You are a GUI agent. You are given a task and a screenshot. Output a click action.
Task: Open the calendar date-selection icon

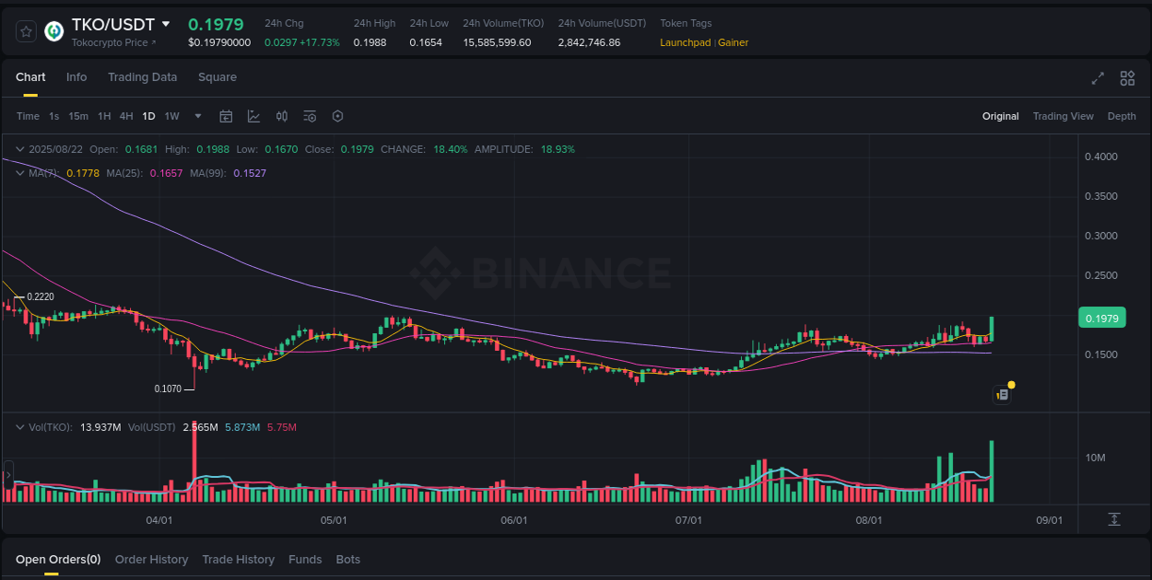(226, 116)
